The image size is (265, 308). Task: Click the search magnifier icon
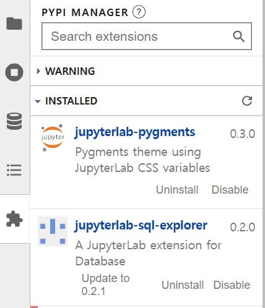click(239, 36)
